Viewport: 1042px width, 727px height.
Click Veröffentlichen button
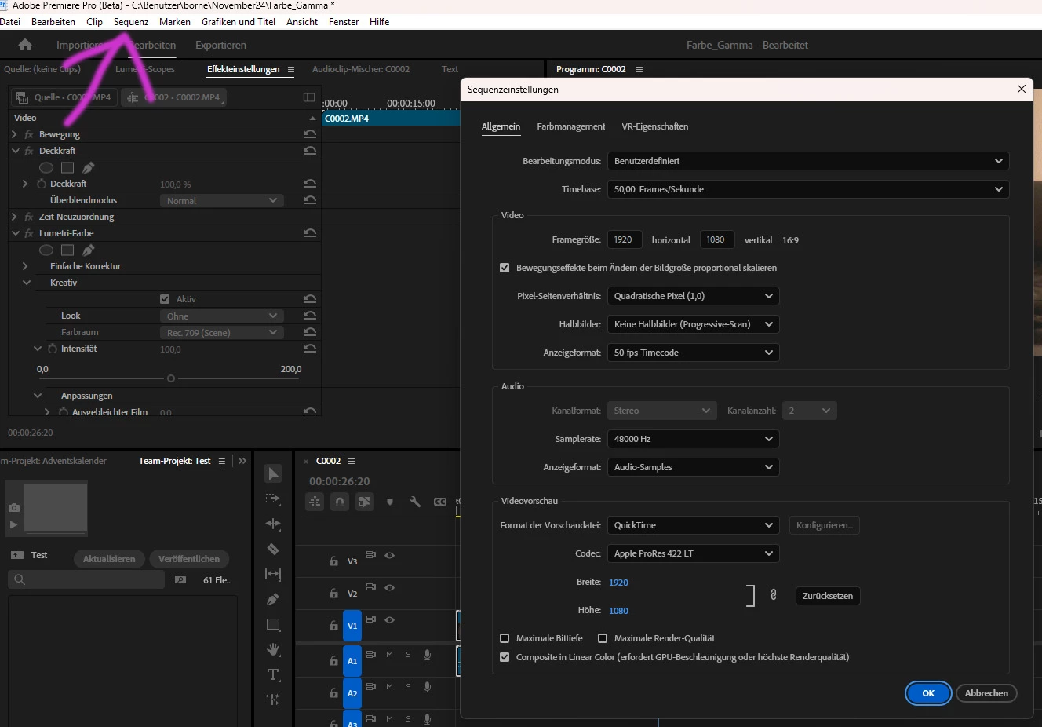coord(189,559)
